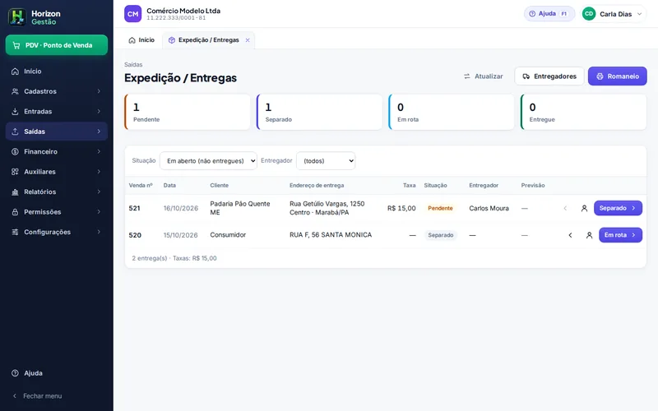
Task: Expand the Entradas submenu chevron
Action: [x=99, y=112]
